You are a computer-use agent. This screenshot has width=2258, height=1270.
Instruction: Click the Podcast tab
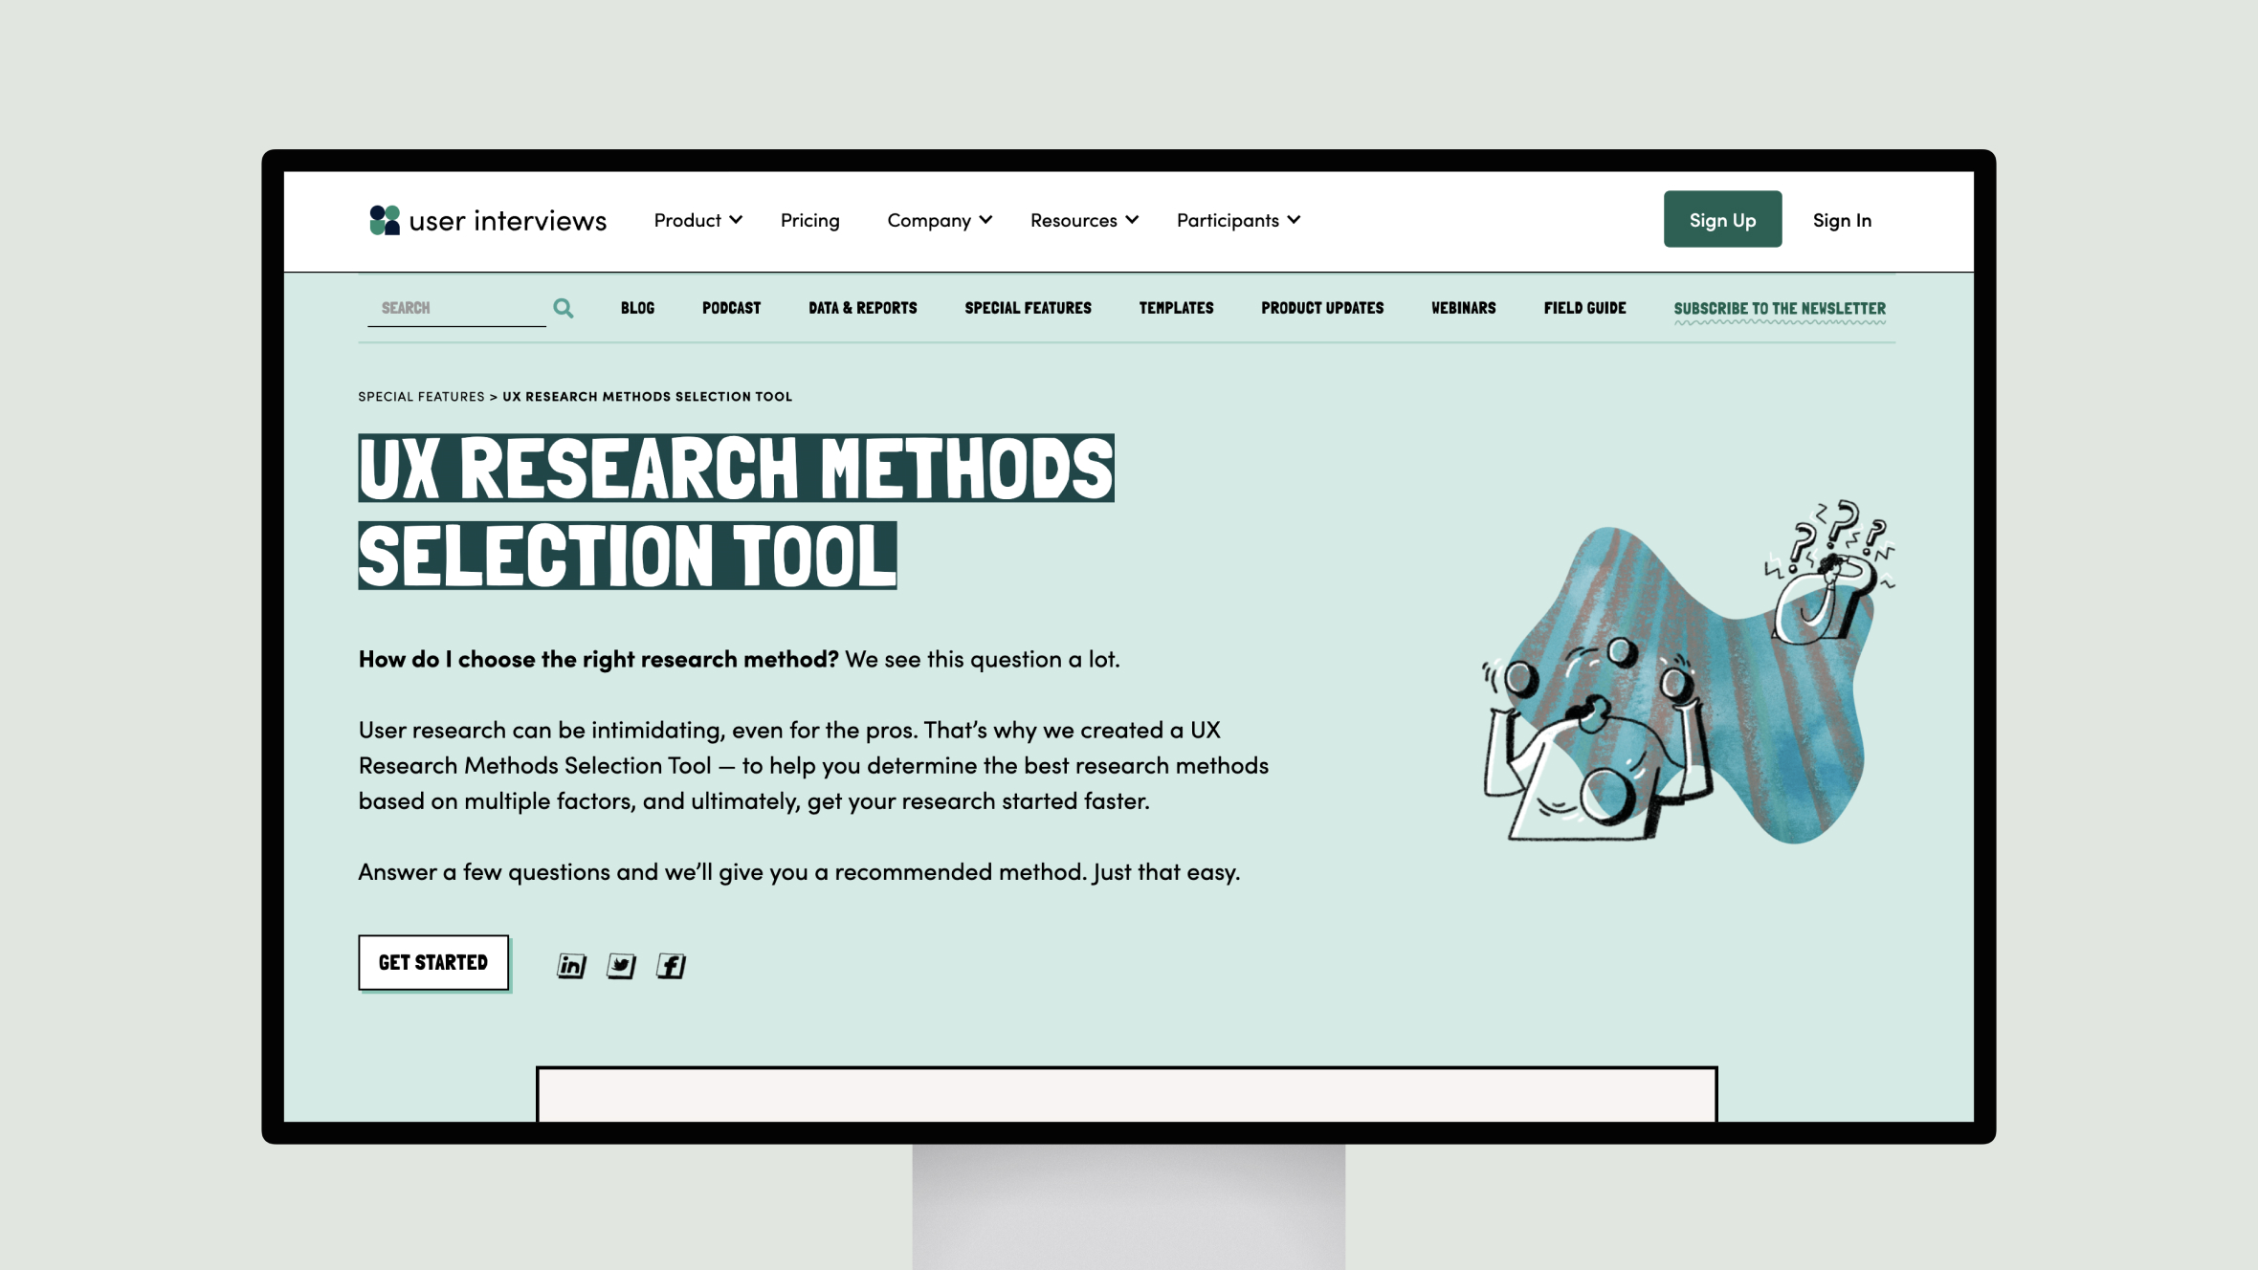point(730,307)
